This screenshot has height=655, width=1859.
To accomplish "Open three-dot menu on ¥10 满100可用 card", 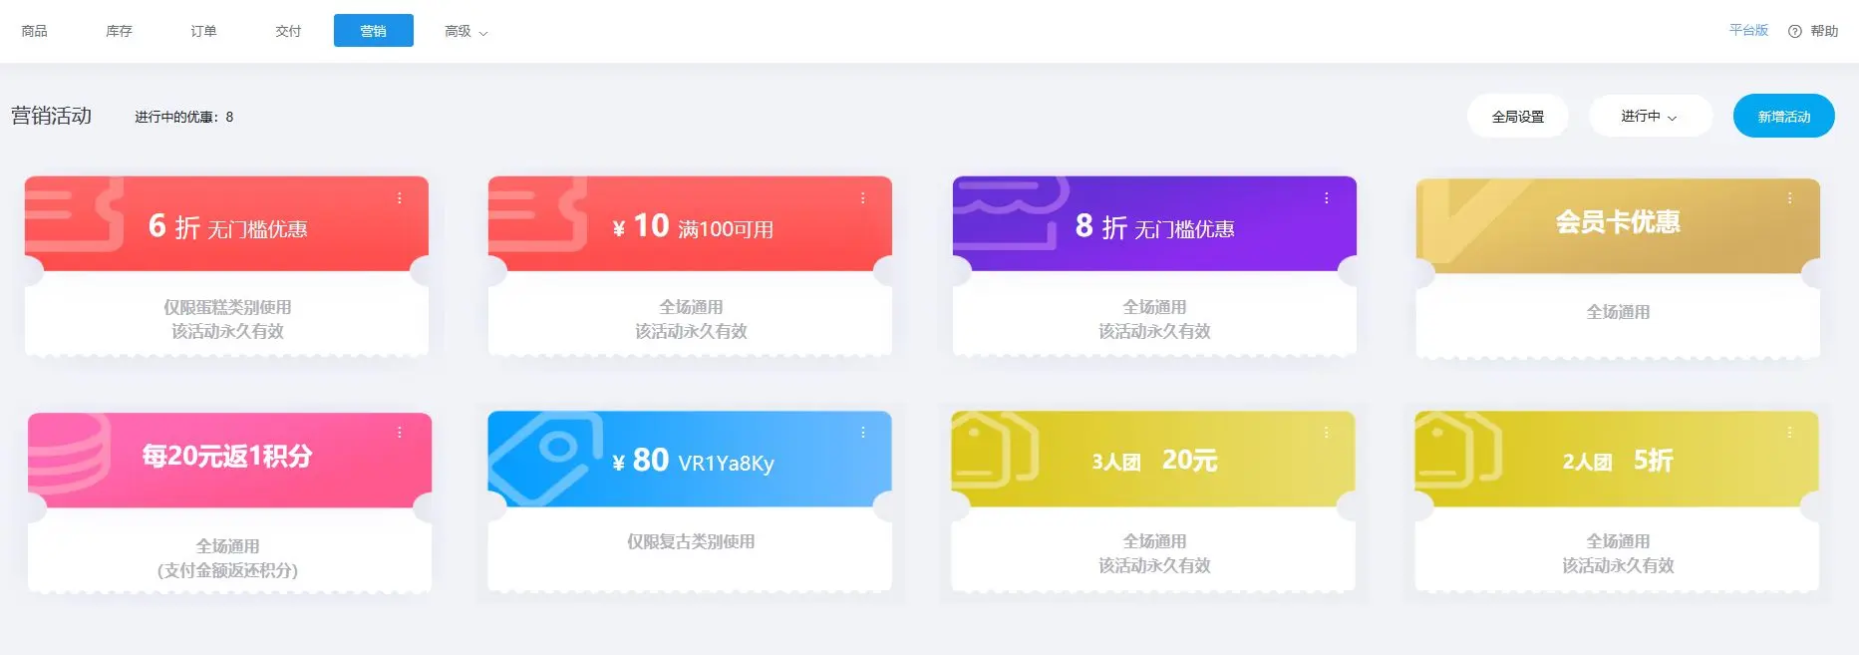I will coord(863,198).
